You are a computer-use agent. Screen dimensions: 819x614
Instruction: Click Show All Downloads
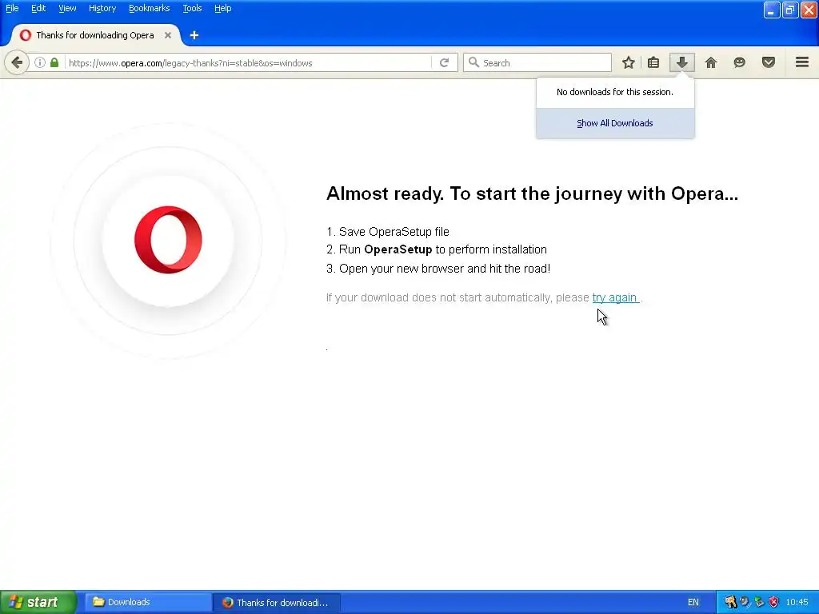pos(615,123)
